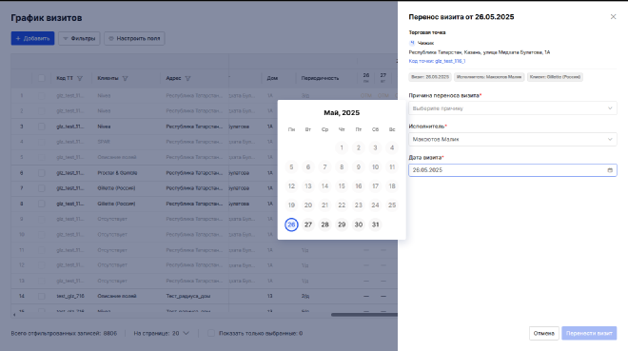This screenshot has width=628, height=351.
Task: Click Procter & Gamble cell in row 6
Action: tap(117, 173)
